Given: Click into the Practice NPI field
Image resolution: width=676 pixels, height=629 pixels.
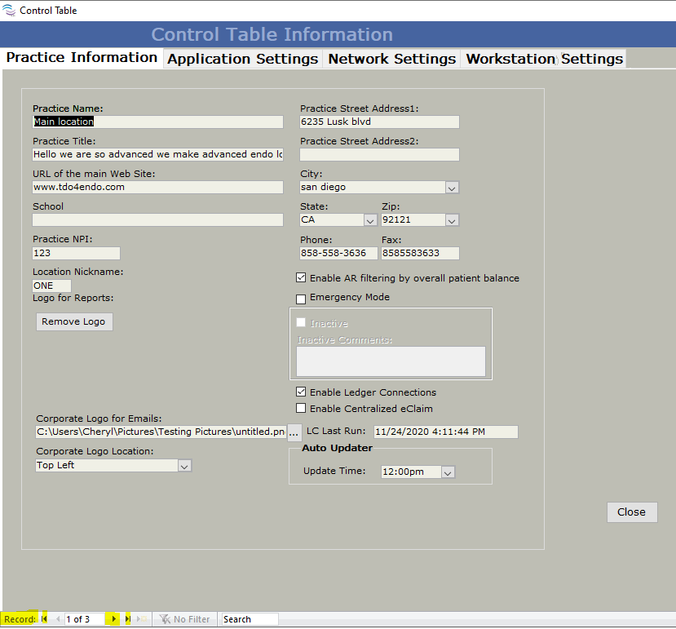Looking at the screenshot, I should pos(76,253).
